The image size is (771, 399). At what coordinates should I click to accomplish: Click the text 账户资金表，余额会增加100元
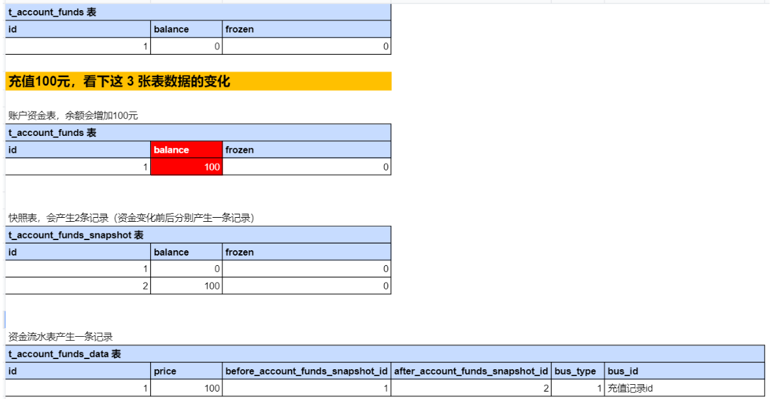pyautogui.click(x=73, y=116)
